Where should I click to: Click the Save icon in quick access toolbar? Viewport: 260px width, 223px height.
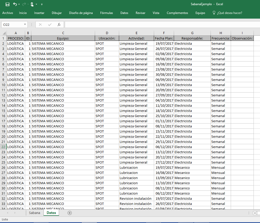[8, 4]
